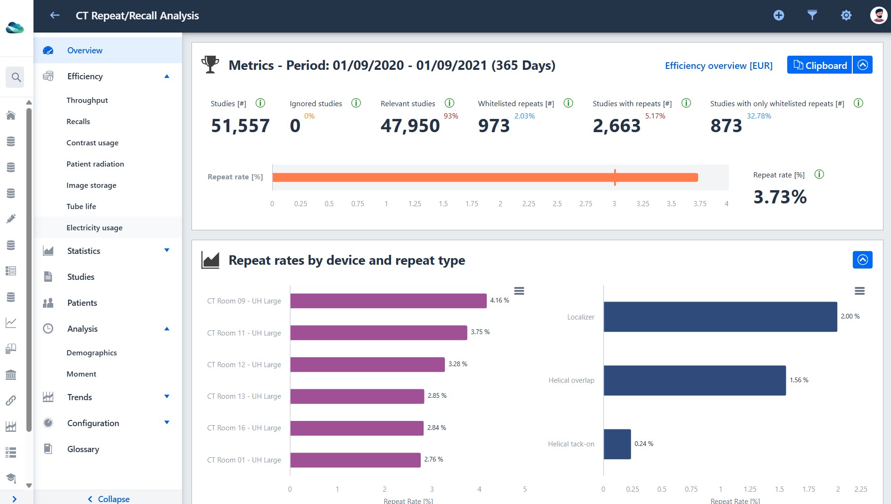The image size is (891, 504).
Task: Open device chart hamburger menu
Action: tap(519, 291)
